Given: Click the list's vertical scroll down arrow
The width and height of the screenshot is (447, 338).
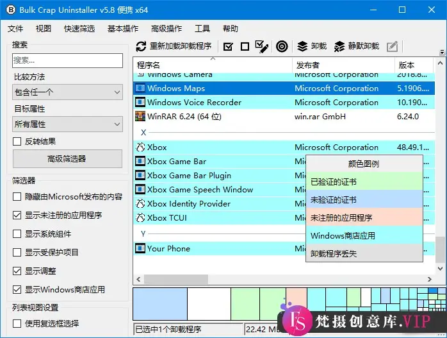Looking at the screenshot, I should pyautogui.click(x=440, y=269).
